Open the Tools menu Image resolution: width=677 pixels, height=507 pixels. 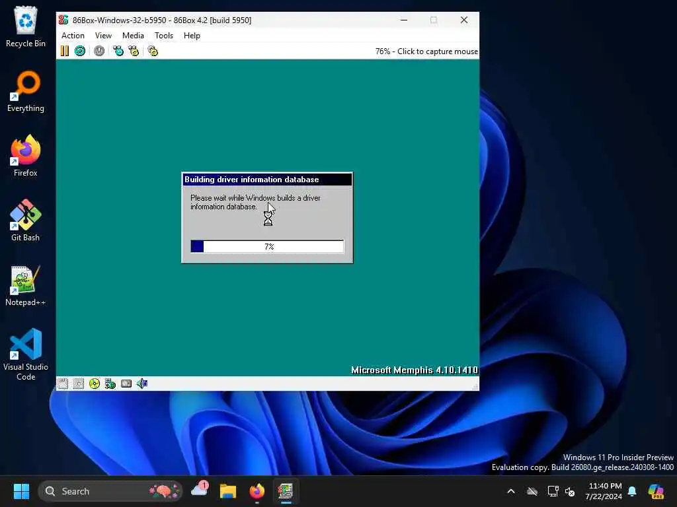(164, 36)
